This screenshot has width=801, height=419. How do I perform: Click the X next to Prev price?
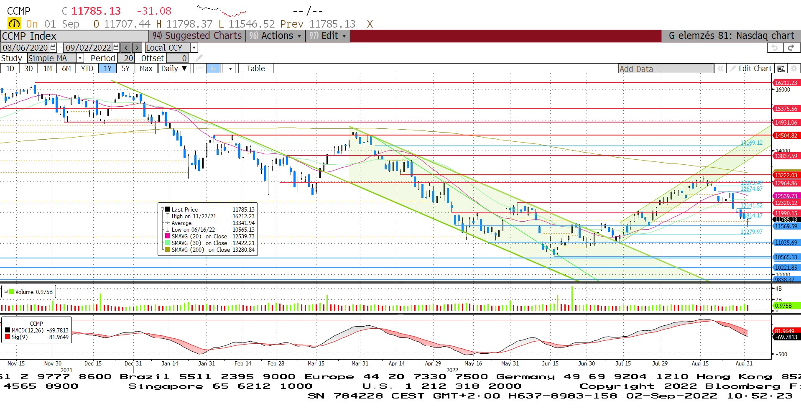tap(370, 24)
